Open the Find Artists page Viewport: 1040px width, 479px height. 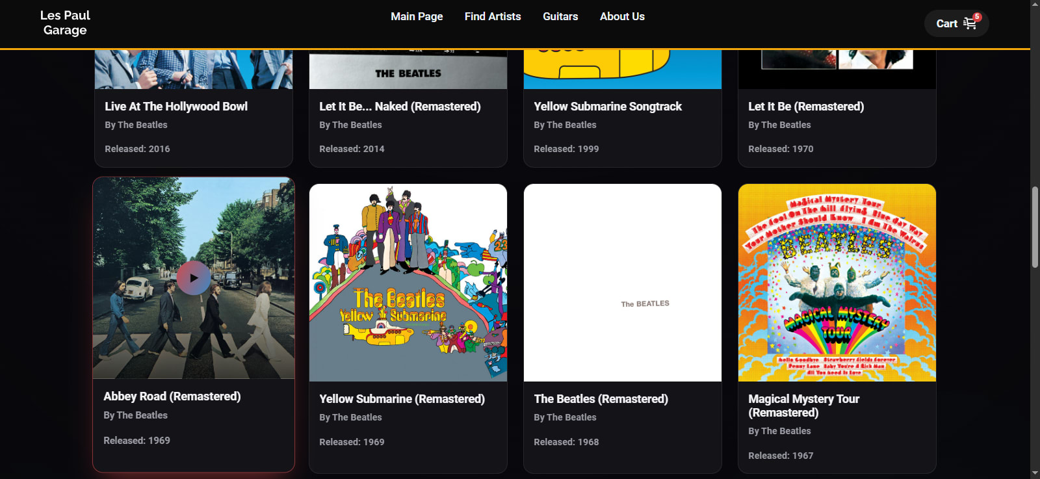(493, 16)
